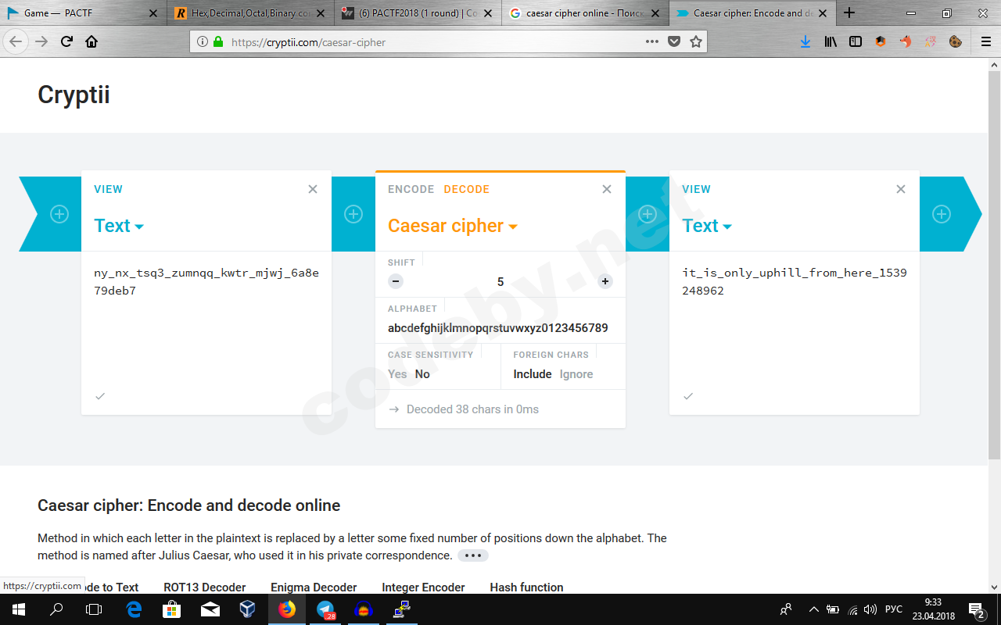Open the Firefox hamburger menu

point(986,41)
